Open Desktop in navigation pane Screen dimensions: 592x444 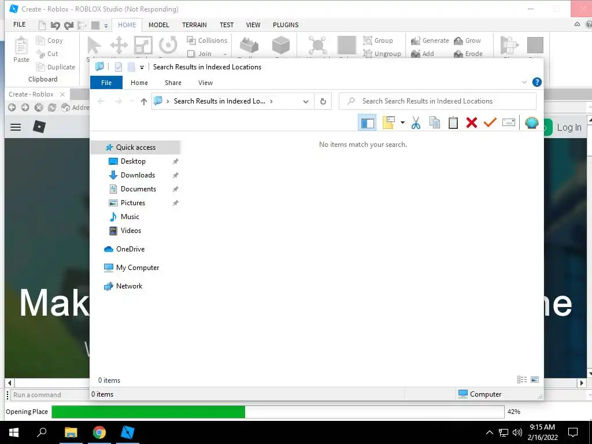point(133,161)
